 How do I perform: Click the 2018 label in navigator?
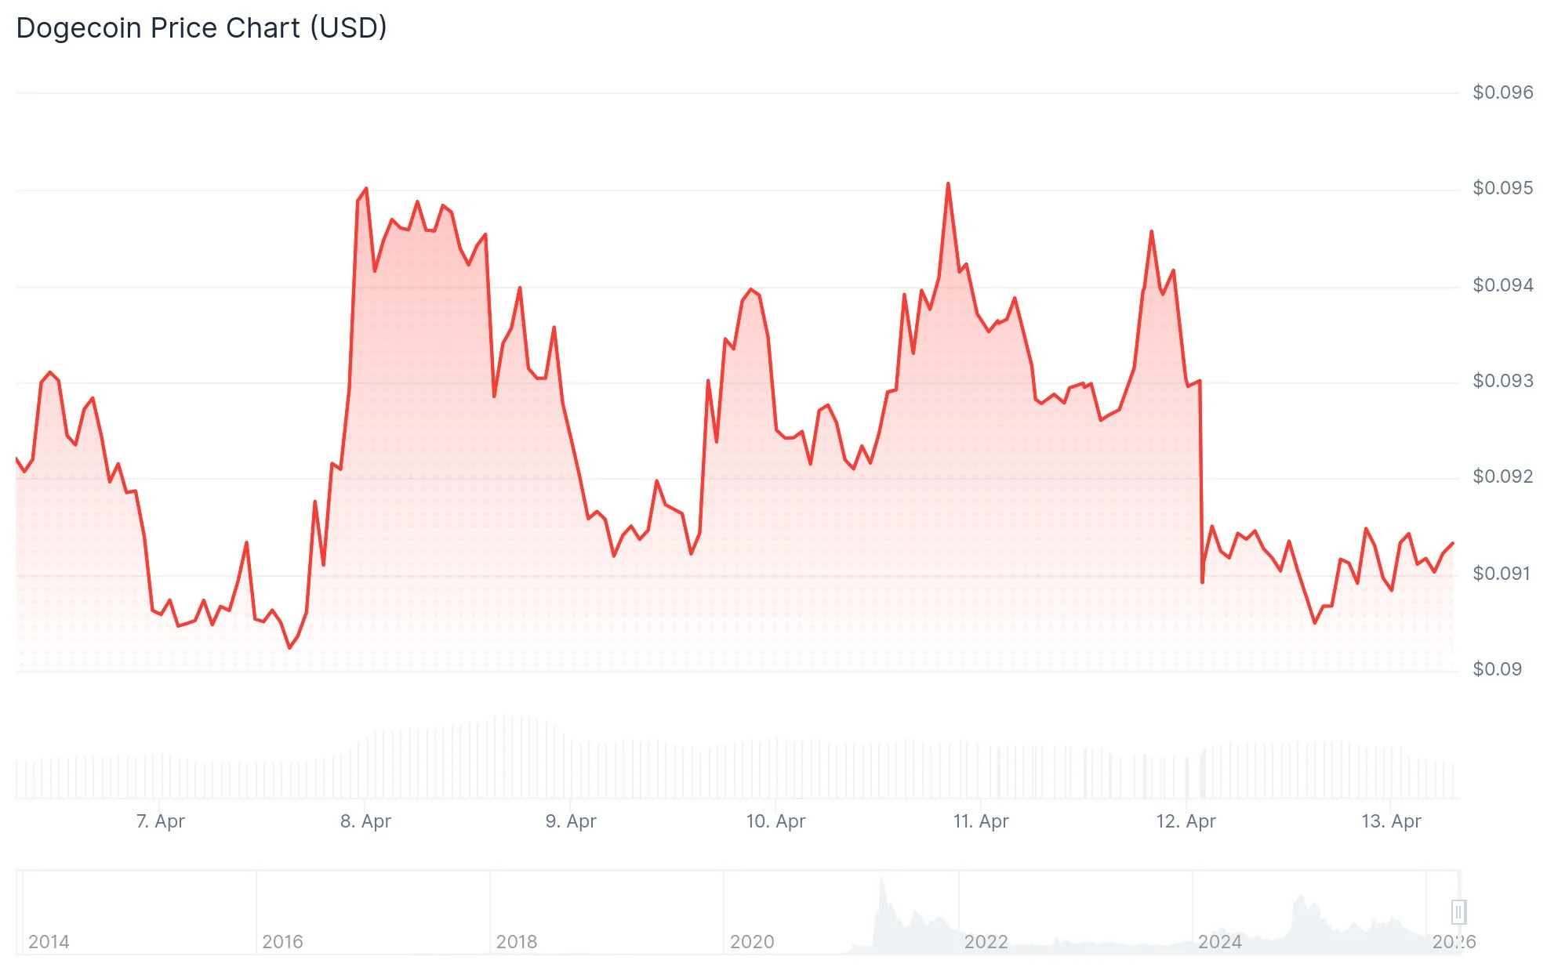[517, 942]
